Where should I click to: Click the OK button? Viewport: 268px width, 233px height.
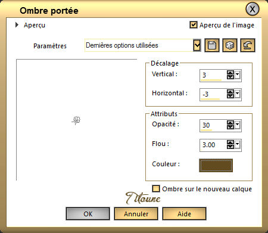click(x=88, y=214)
